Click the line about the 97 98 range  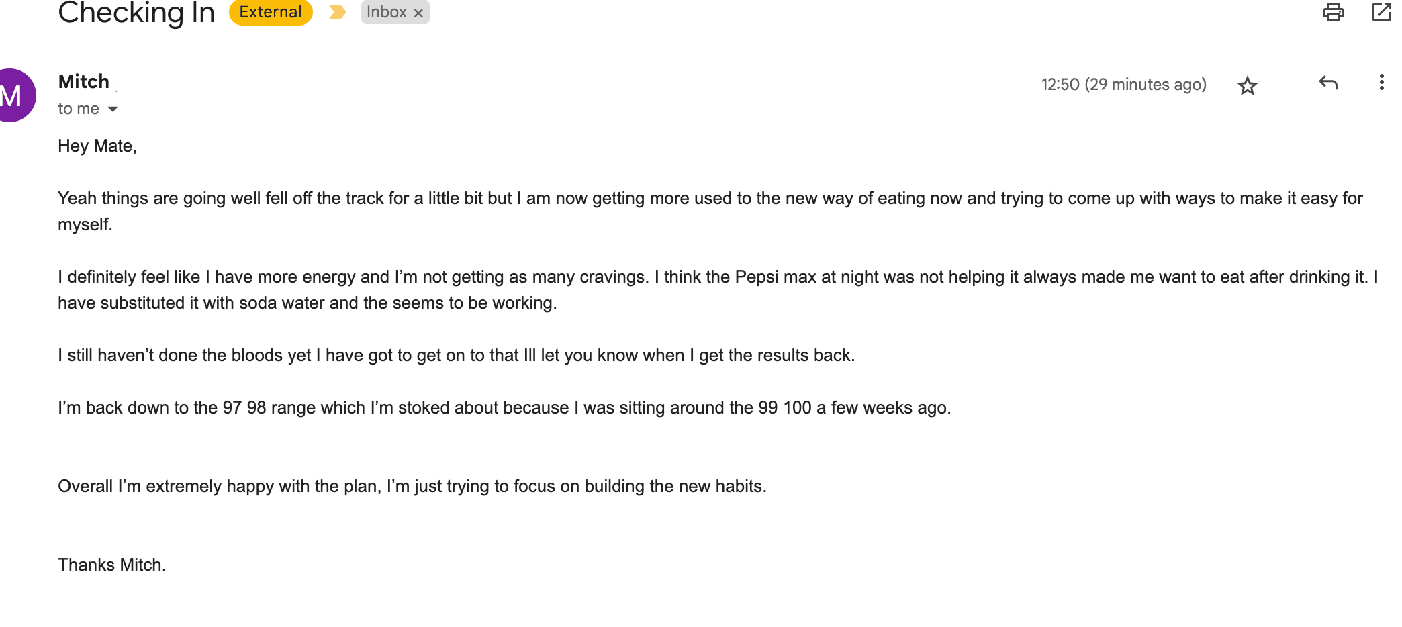point(504,407)
